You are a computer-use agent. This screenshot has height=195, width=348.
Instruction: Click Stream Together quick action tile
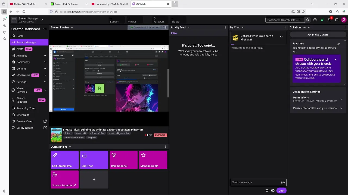pyautogui.click(x=65, y=180)
